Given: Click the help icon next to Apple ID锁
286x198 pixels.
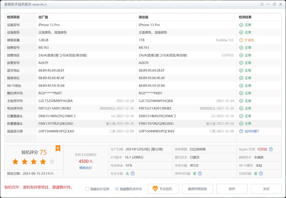Looking at the screenshot, I should coord(271,149).
